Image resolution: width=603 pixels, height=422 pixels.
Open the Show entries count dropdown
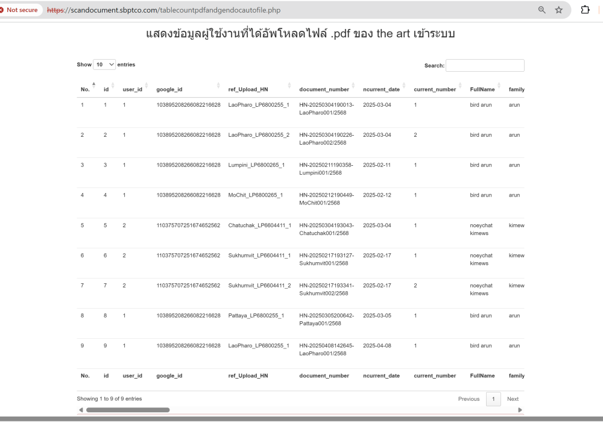coord(104,65)
